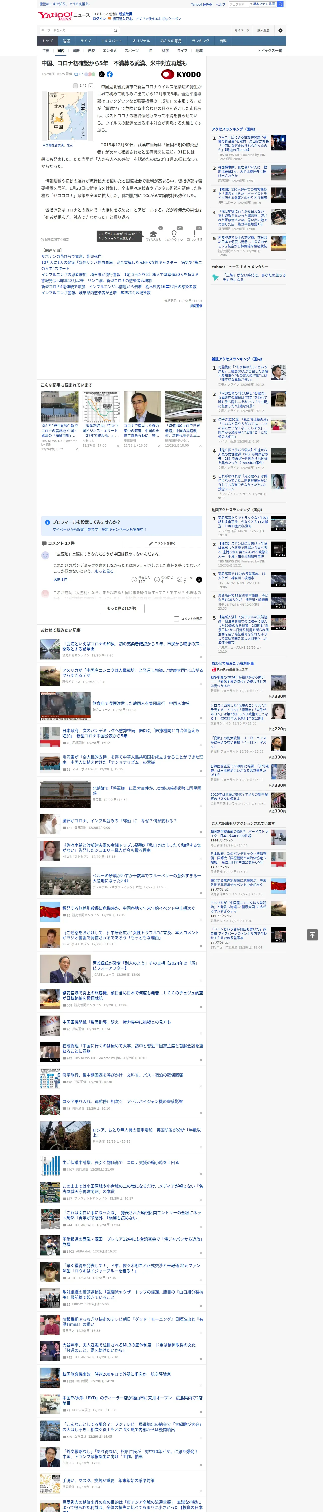This screenshot has width=323, height=1512.
Task: Click the ログイン link
Action: [99, 19]
